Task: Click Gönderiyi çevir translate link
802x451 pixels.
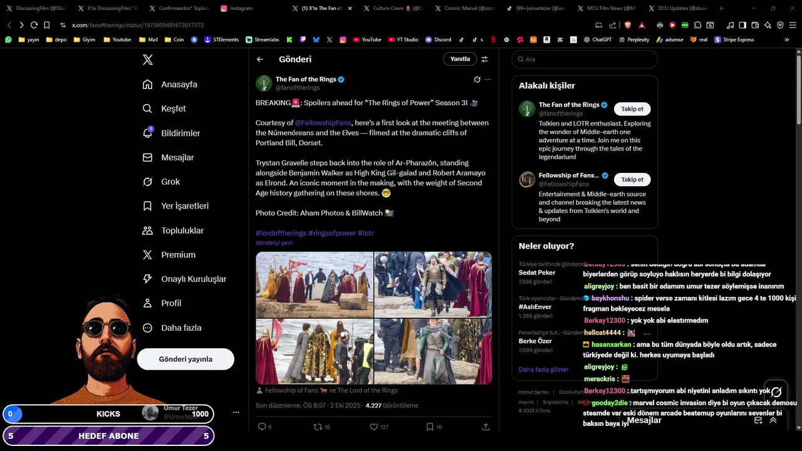Action: pyautogui.click(x=274, y=243)
